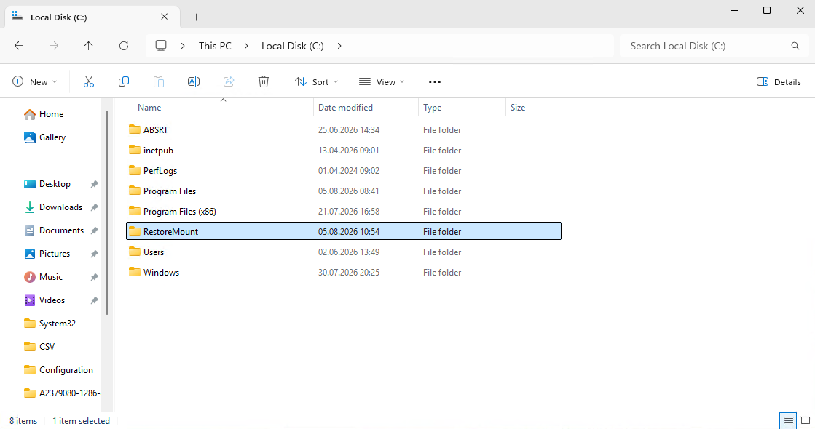Close the Local Disk (C:) tab
Image resolution: width=815 pixels, height=429 pixels.
click(x=165, y=17)
